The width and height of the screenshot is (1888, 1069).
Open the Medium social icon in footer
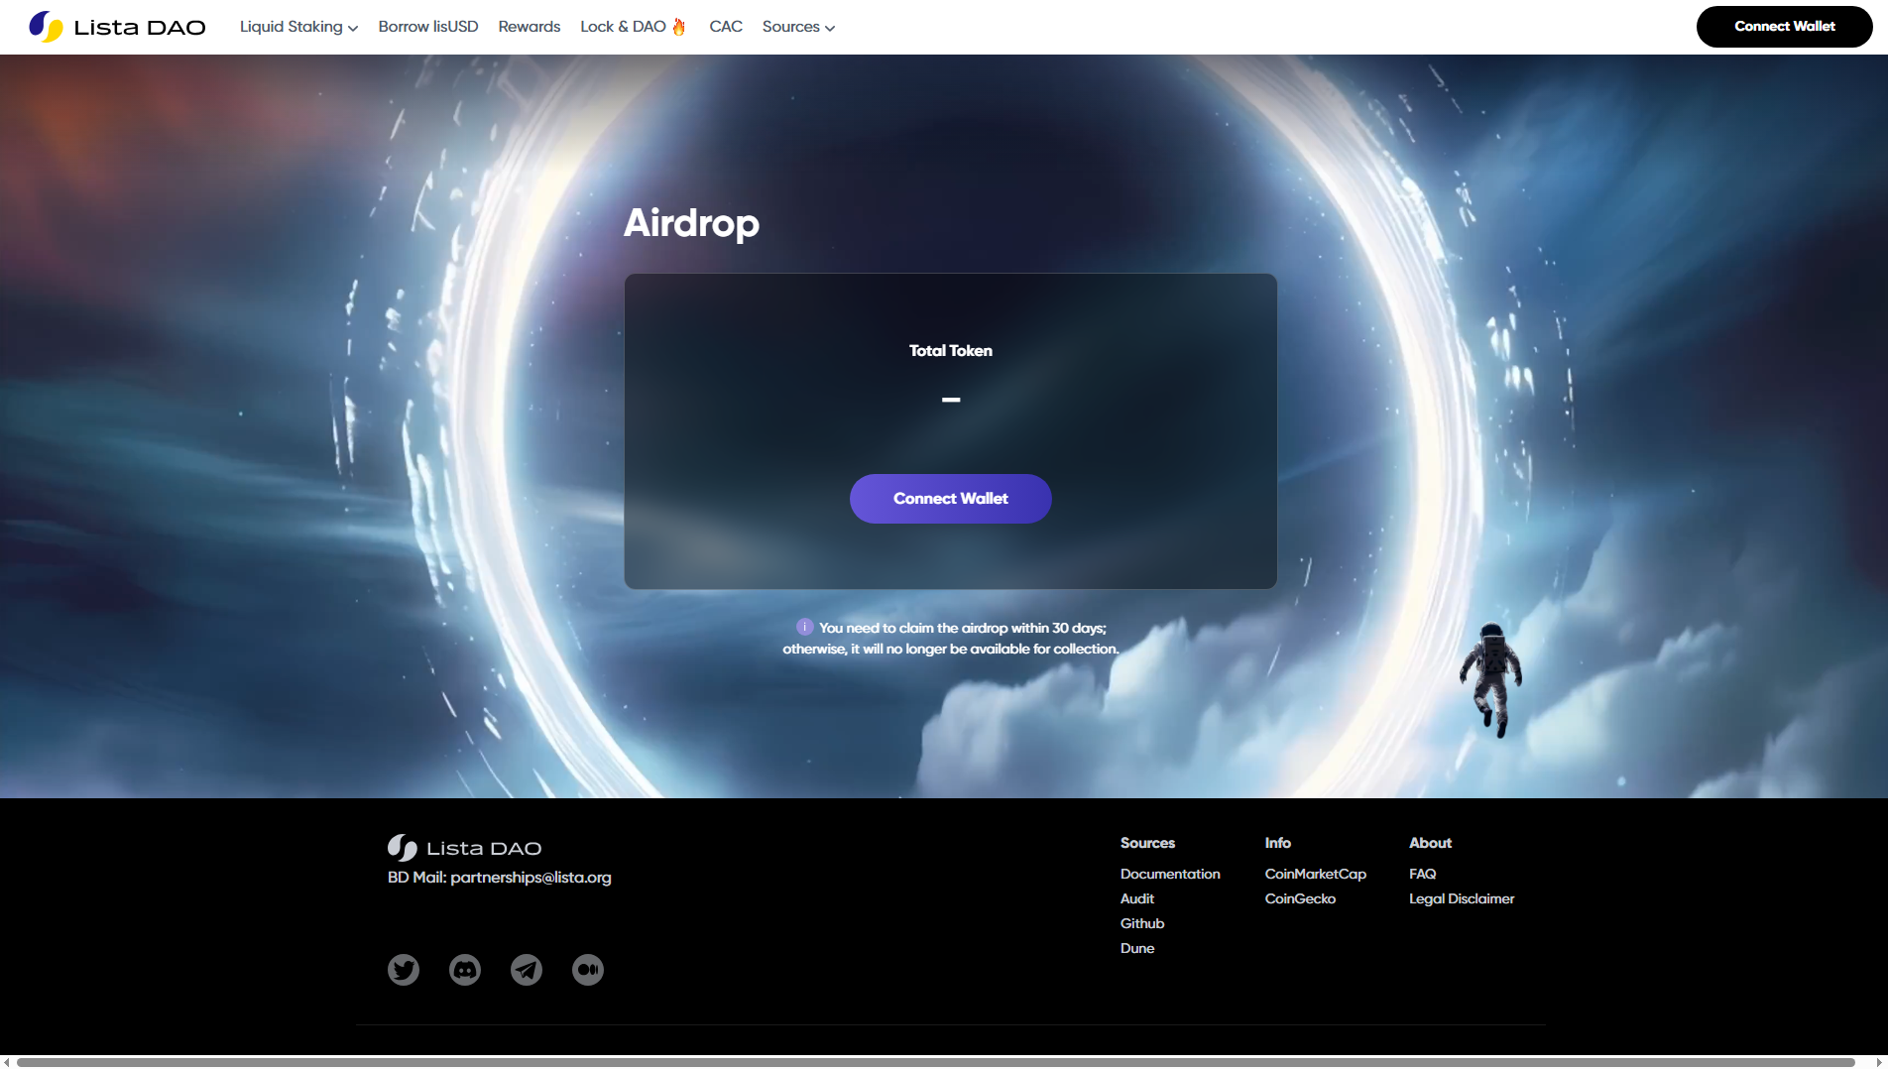click(x=588, y=970)
